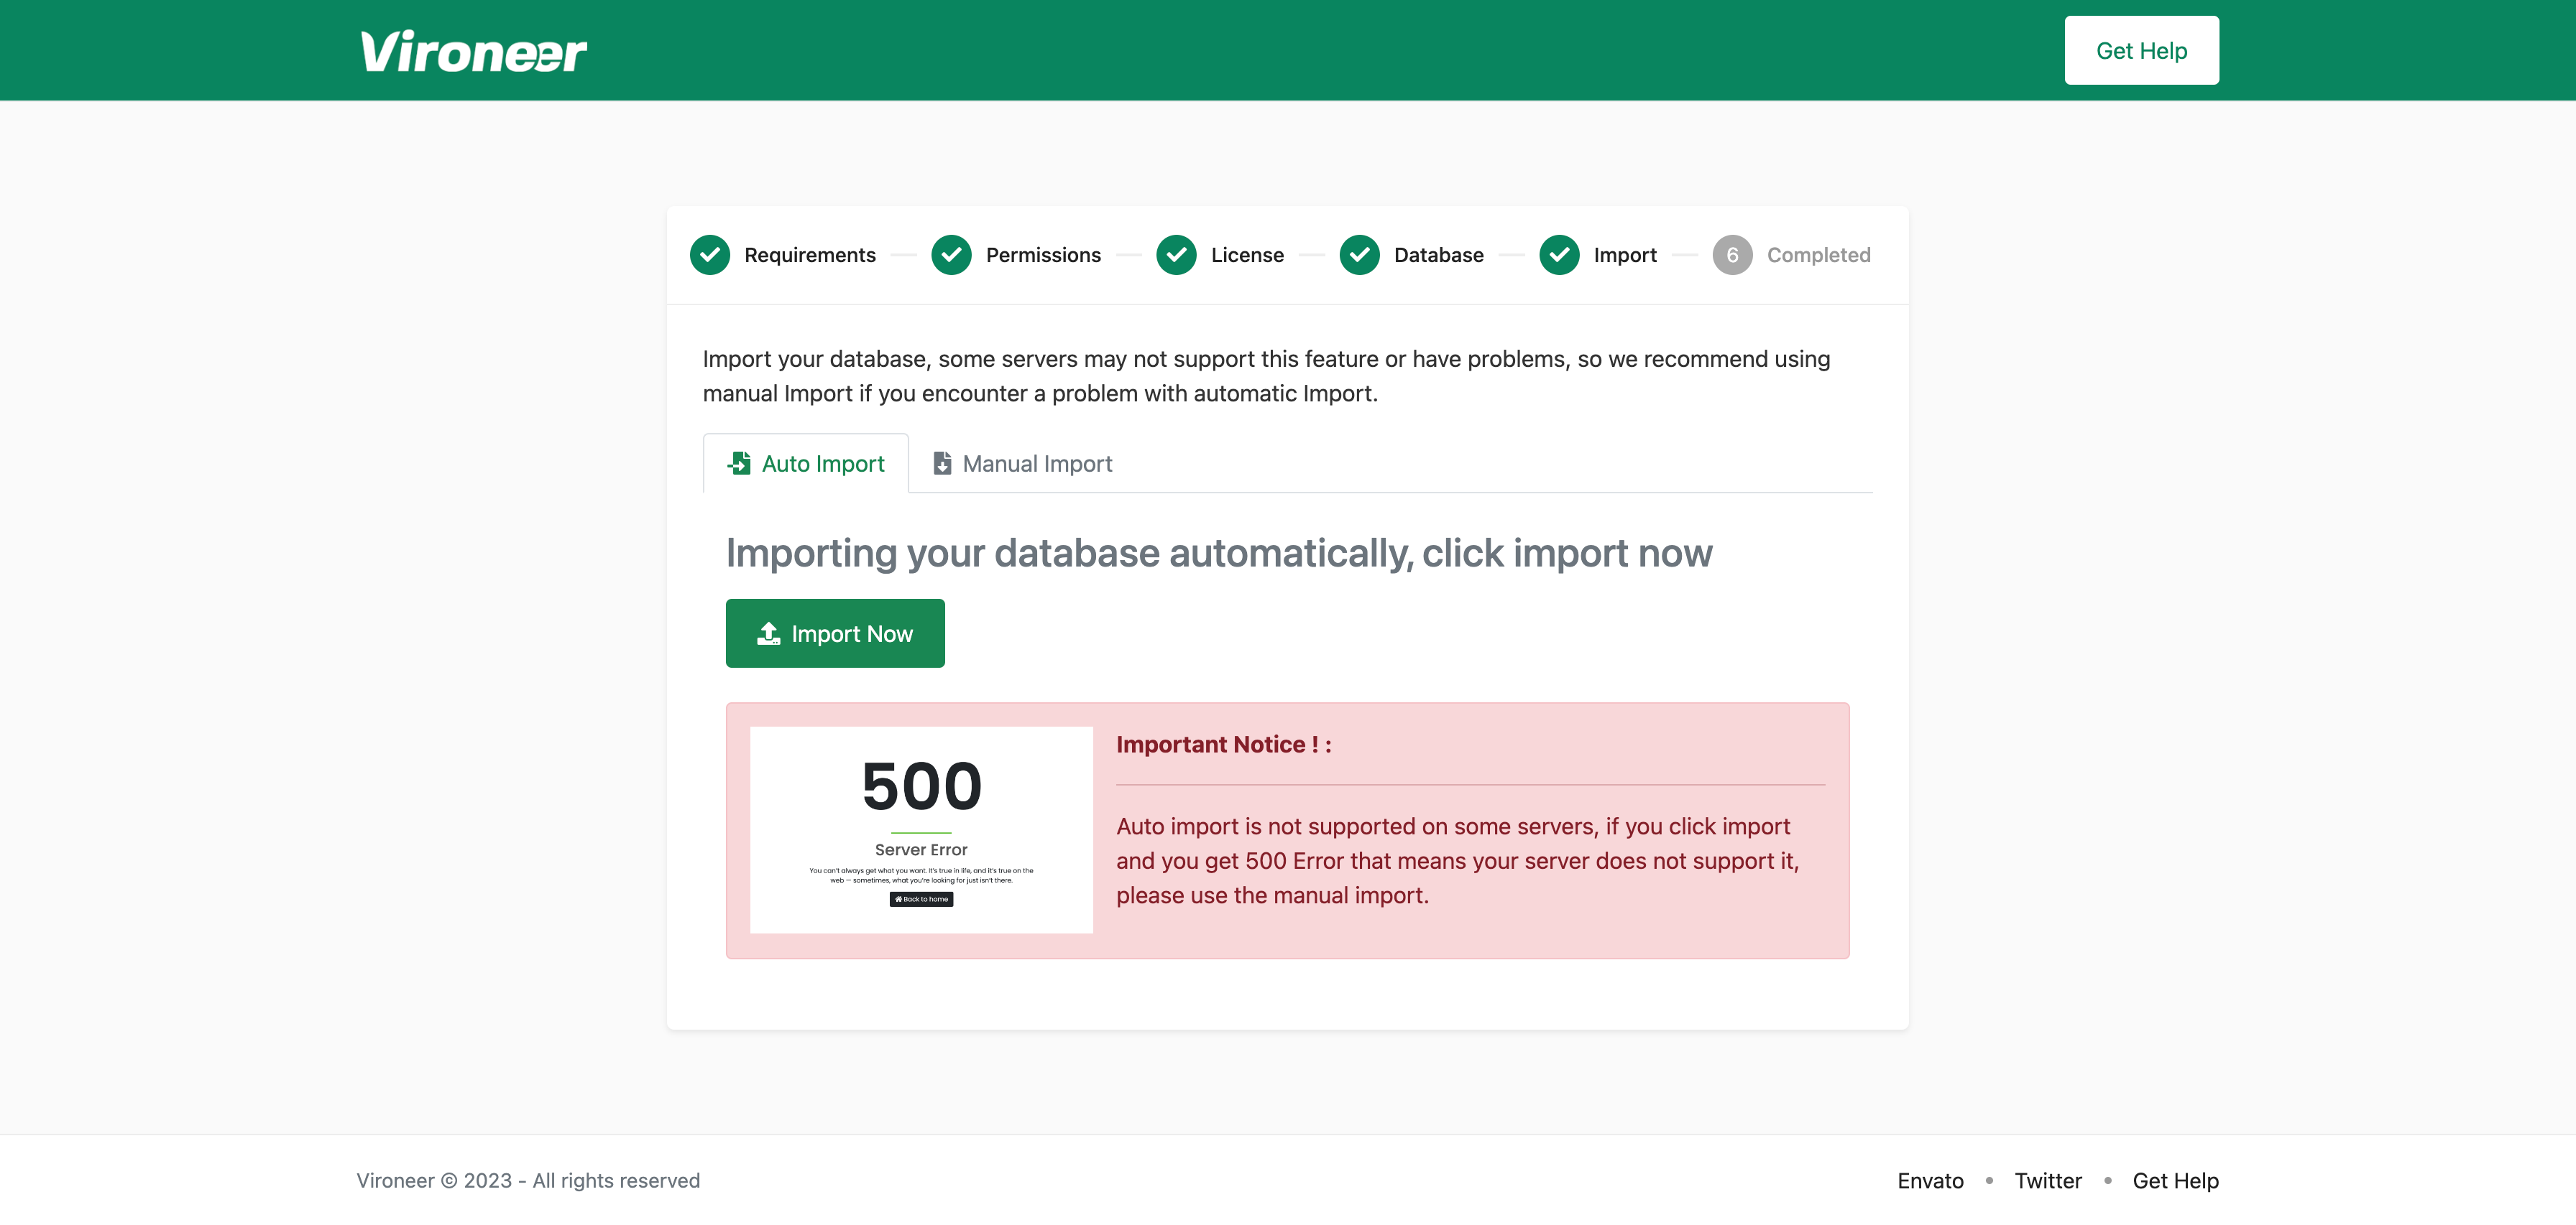Click the Manual Import file icon

[x=941, y=464]
